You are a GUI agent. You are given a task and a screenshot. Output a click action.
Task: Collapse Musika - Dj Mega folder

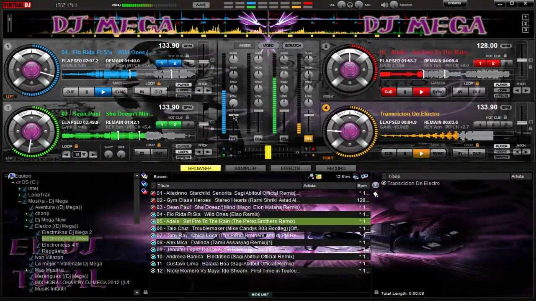pos(19,201)
